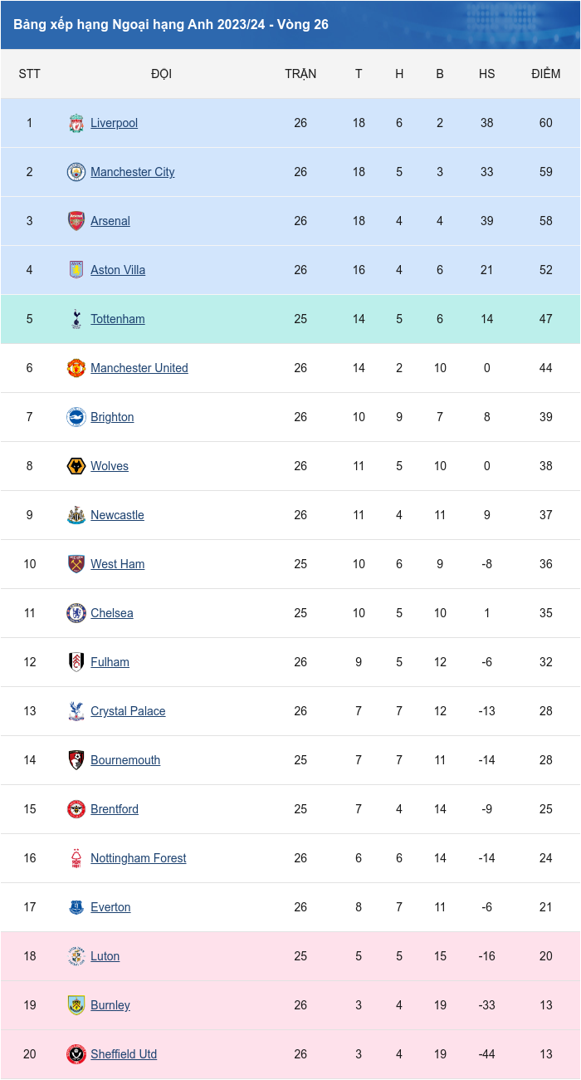Click the Crystal Palace eagle crest
The width and height of the screenshot is (581, 1080).
pos(76,711)
